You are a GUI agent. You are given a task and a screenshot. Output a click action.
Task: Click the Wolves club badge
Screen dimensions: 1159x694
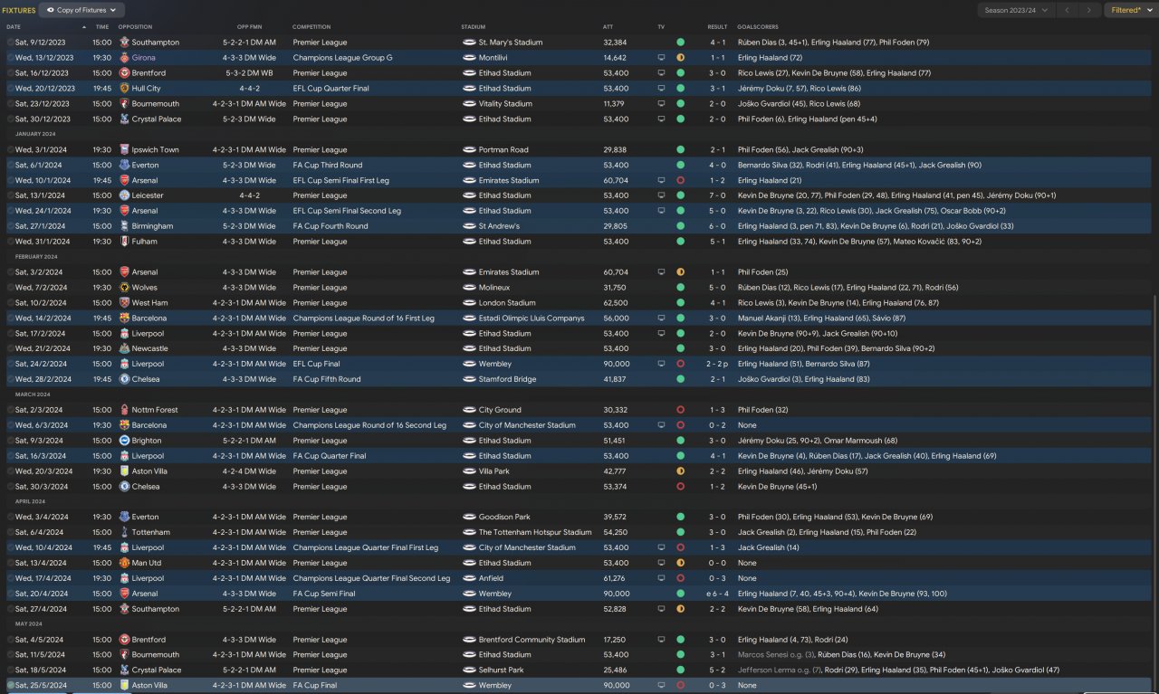(124, 288)
